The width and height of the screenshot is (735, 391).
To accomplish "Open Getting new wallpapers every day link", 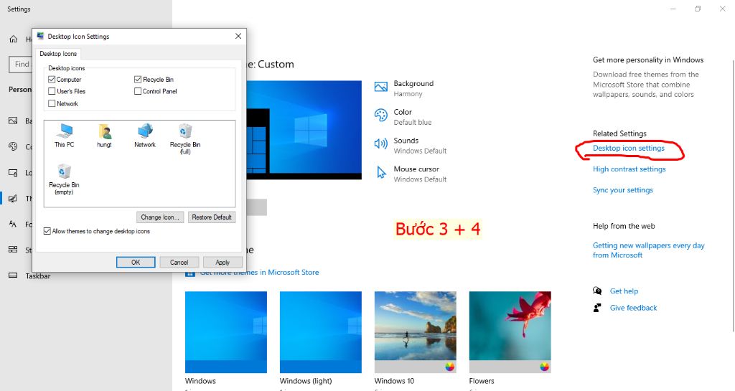I will point(649,250).
